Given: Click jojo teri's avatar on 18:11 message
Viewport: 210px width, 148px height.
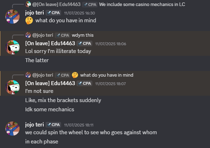Looking at the screenshot, I should pos(12,129).
